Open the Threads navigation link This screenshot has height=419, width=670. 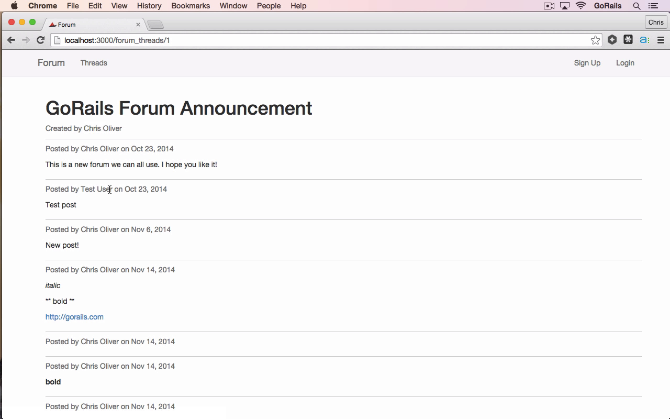pos(94,63)
